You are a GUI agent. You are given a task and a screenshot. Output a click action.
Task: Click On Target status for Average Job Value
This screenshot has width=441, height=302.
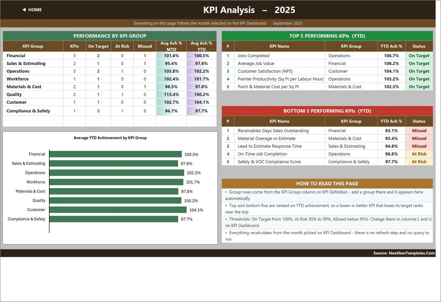click(x=419, y=63)
